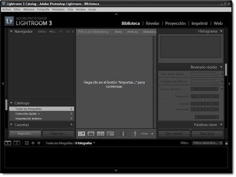Set Navegador zoom to ENCAJ.

(x=42, y=32)
